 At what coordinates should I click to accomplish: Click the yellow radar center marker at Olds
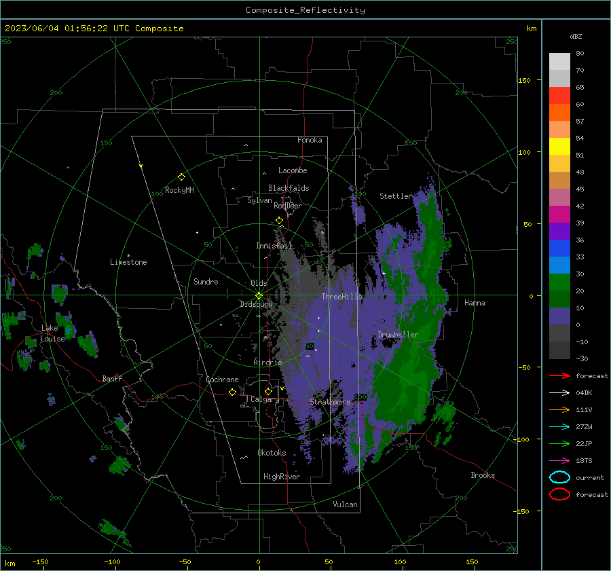point(259,295)
